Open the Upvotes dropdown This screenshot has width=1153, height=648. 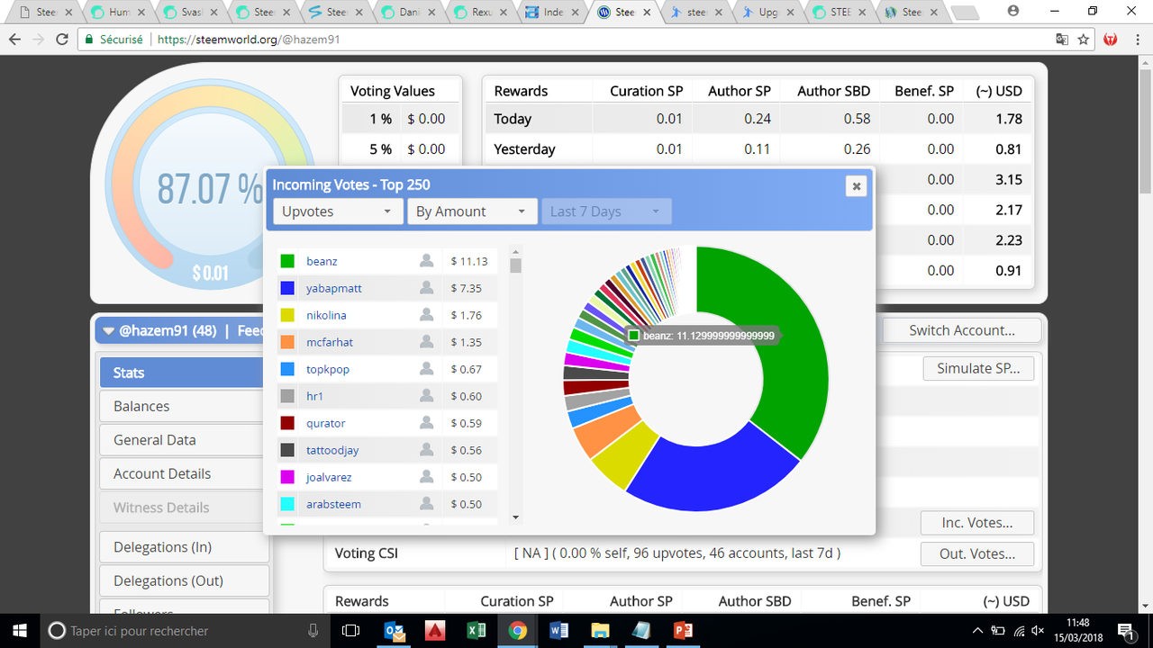pyautogui.click(x=338, y=211)
